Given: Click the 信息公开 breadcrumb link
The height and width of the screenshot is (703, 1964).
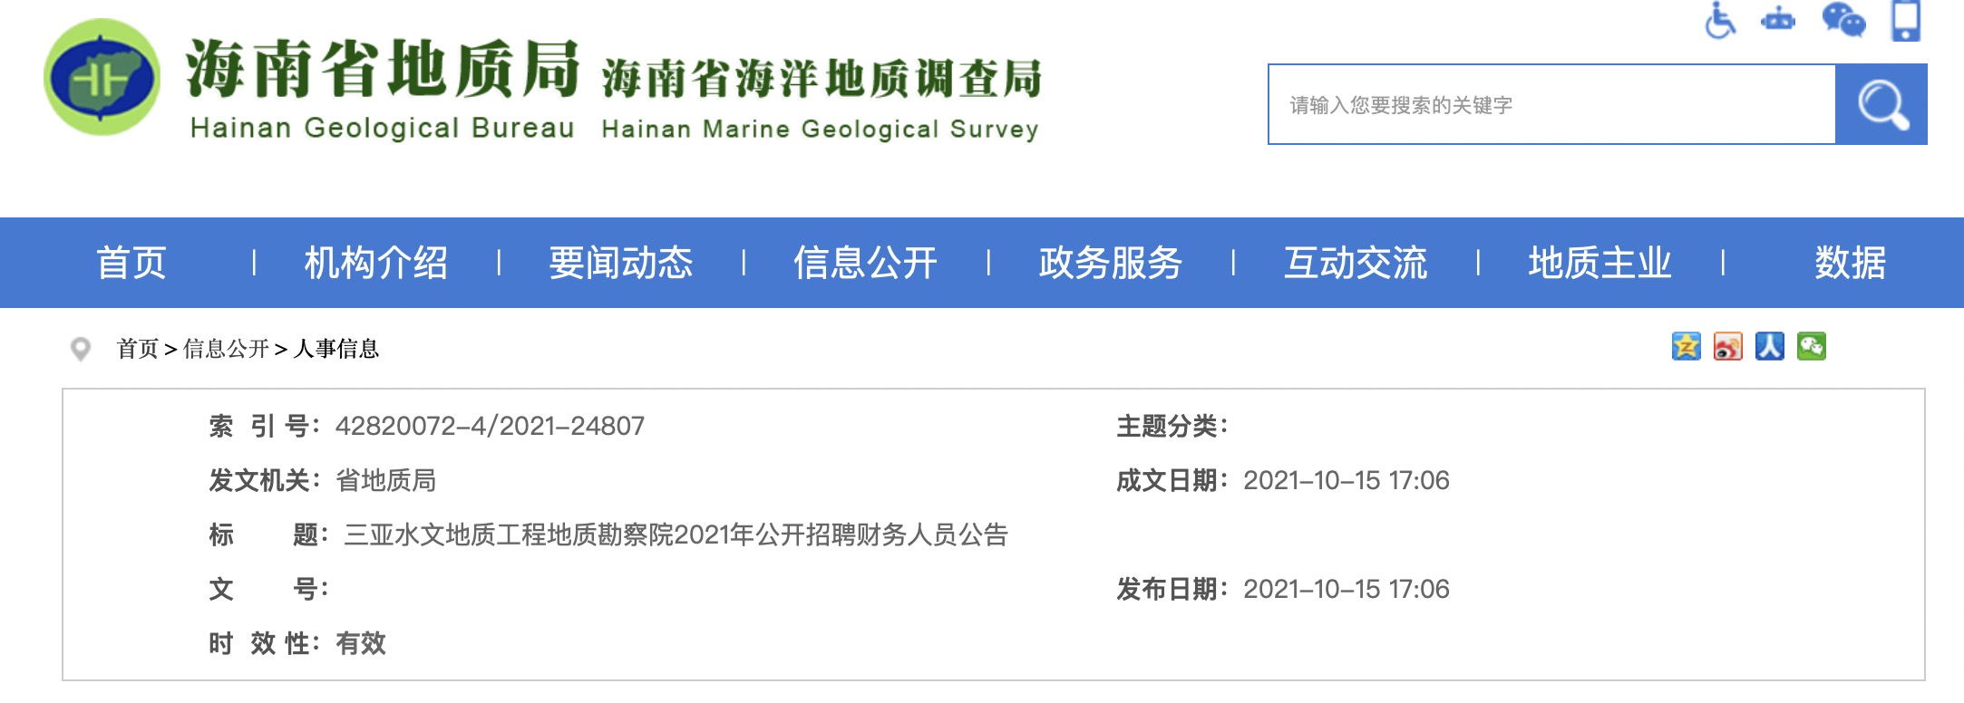Looking at the screenshot, I should 226,349.
